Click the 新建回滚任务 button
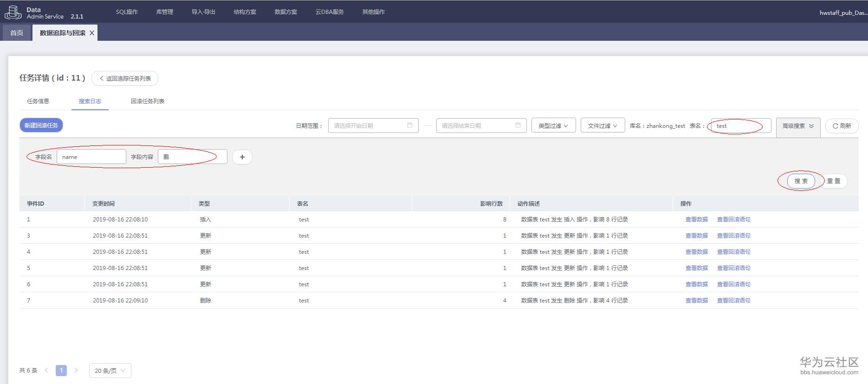 41,126
